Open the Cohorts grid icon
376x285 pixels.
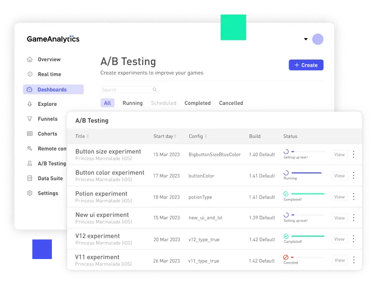[30, 134]
